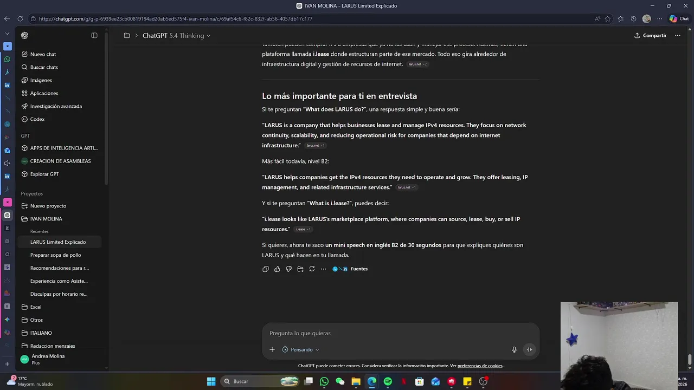Regenerate the response with the retry icon

tap(312, 269)
